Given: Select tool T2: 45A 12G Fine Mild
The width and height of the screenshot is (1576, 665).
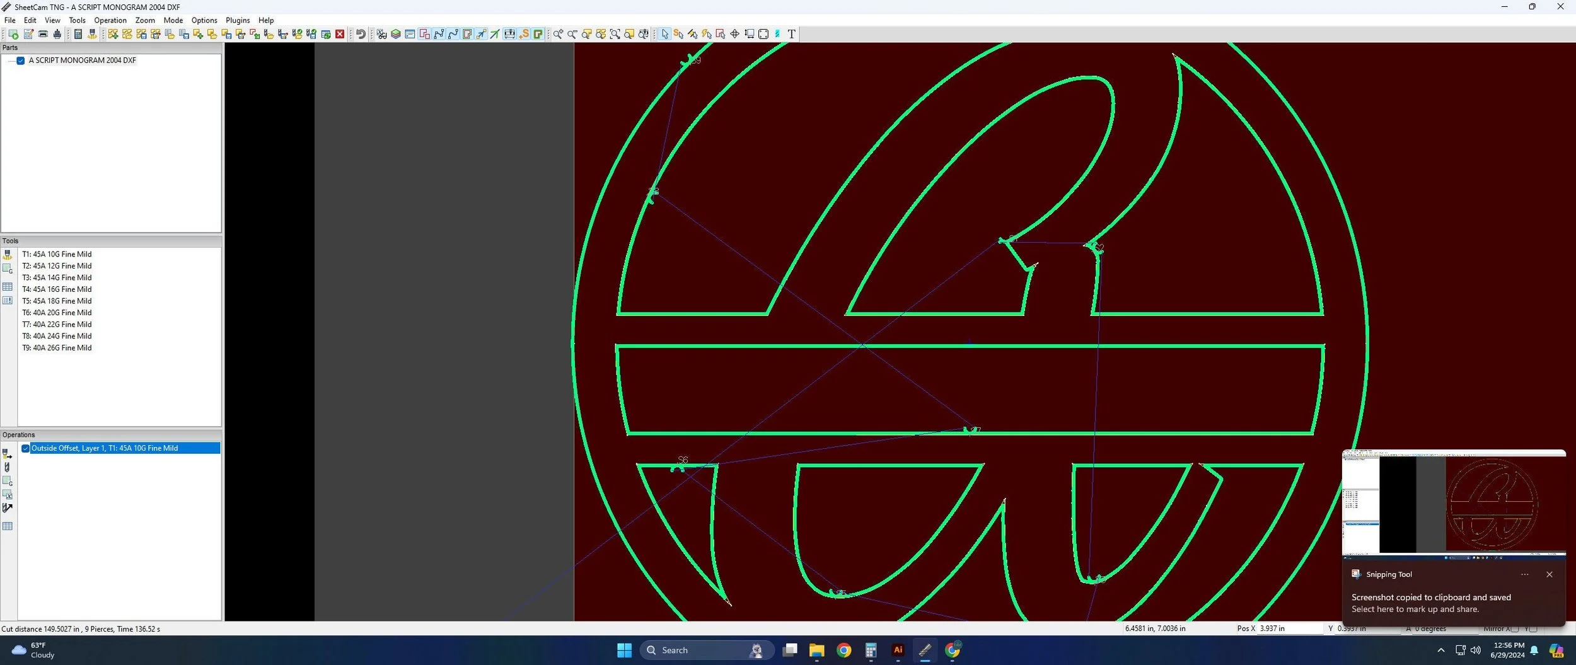Looking at the screenshot, I should click(57, 266).
